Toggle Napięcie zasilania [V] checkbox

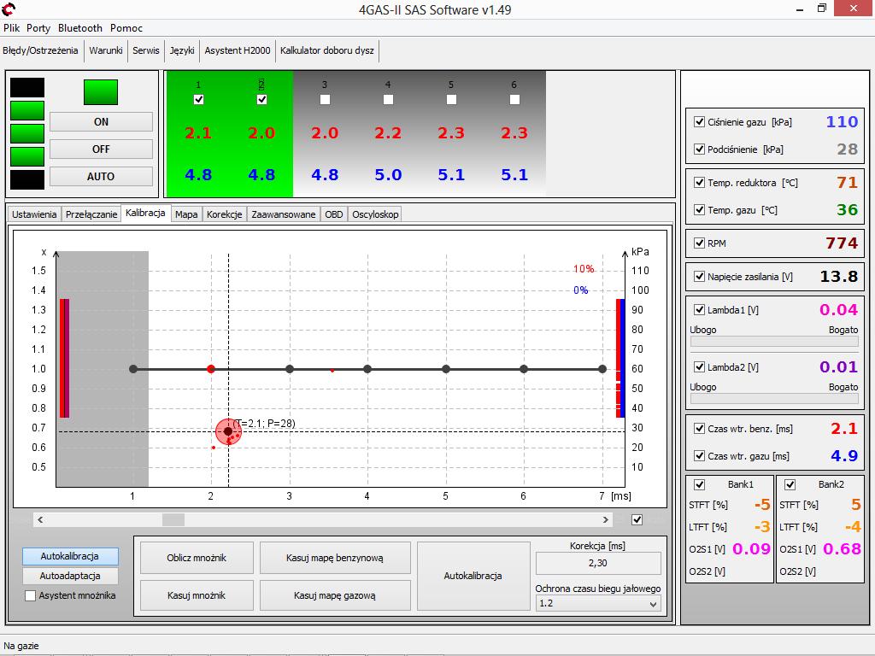pyautogui.click(x=699, y=276)
